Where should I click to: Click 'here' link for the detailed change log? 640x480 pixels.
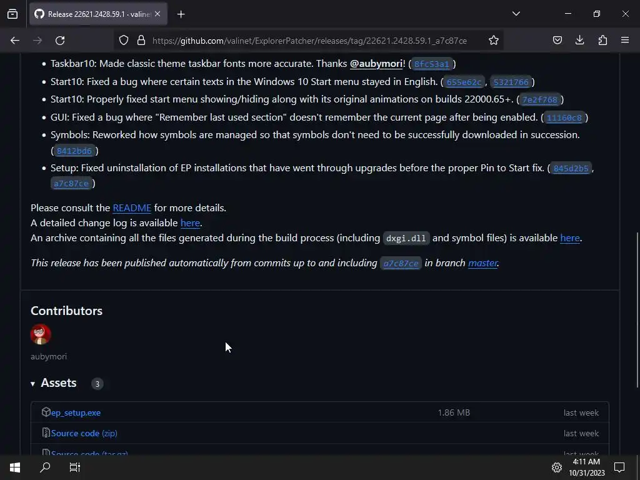tap(190, 223)
